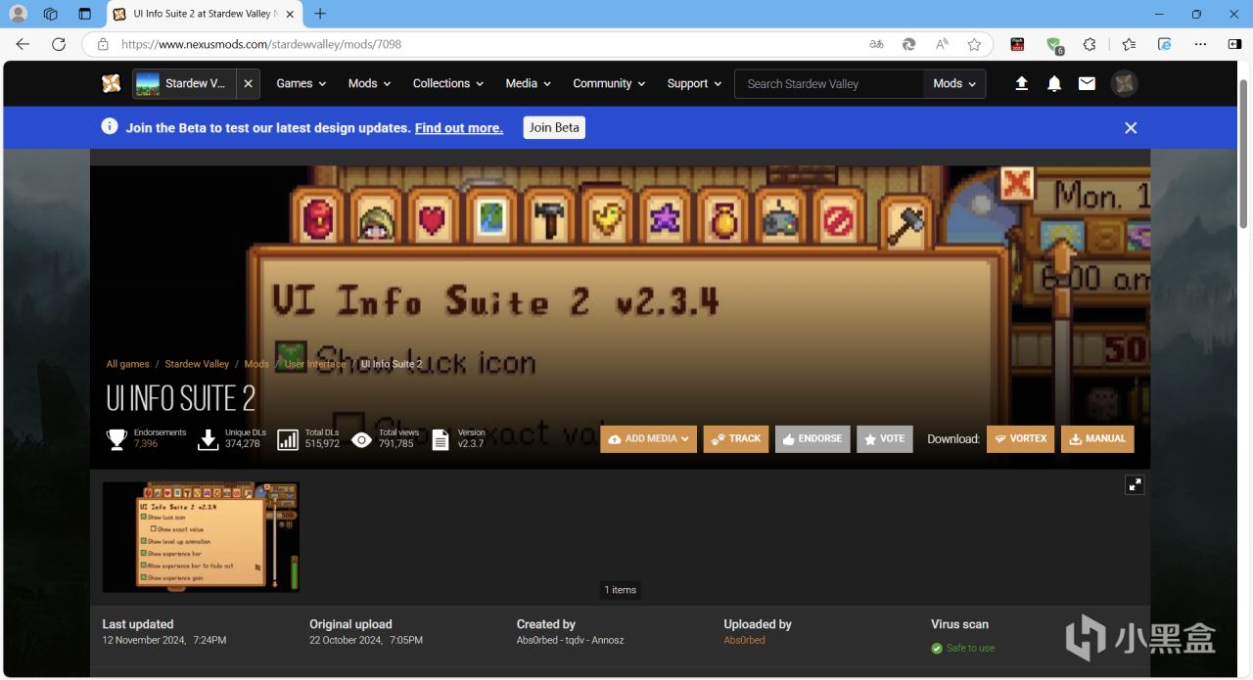Select the UI Info Suite 2 browser tab
1253x680 pixels.
[x=205, y=14]
